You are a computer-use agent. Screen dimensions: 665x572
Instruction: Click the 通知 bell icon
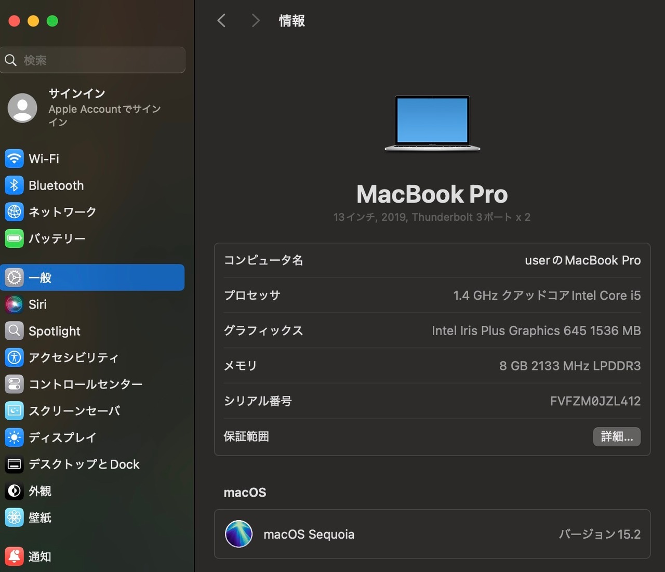coord(14,556)
